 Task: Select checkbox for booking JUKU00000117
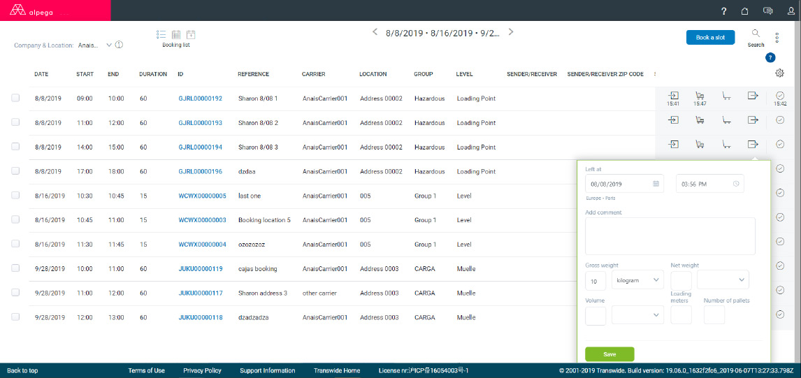pyautogui.click(x=15, y=293)
